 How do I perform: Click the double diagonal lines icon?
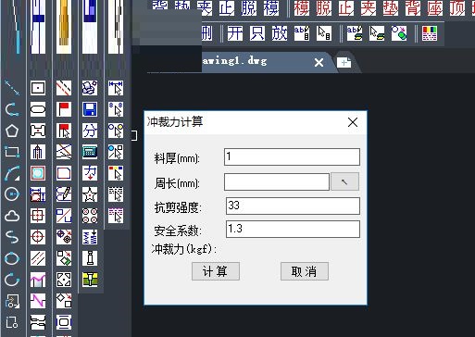(38, 258)
